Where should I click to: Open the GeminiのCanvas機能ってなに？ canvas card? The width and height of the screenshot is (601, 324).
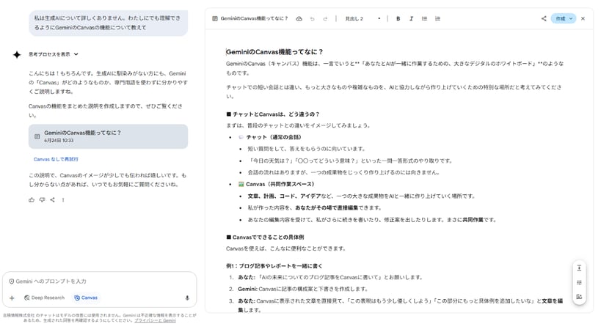click(108, 136)
